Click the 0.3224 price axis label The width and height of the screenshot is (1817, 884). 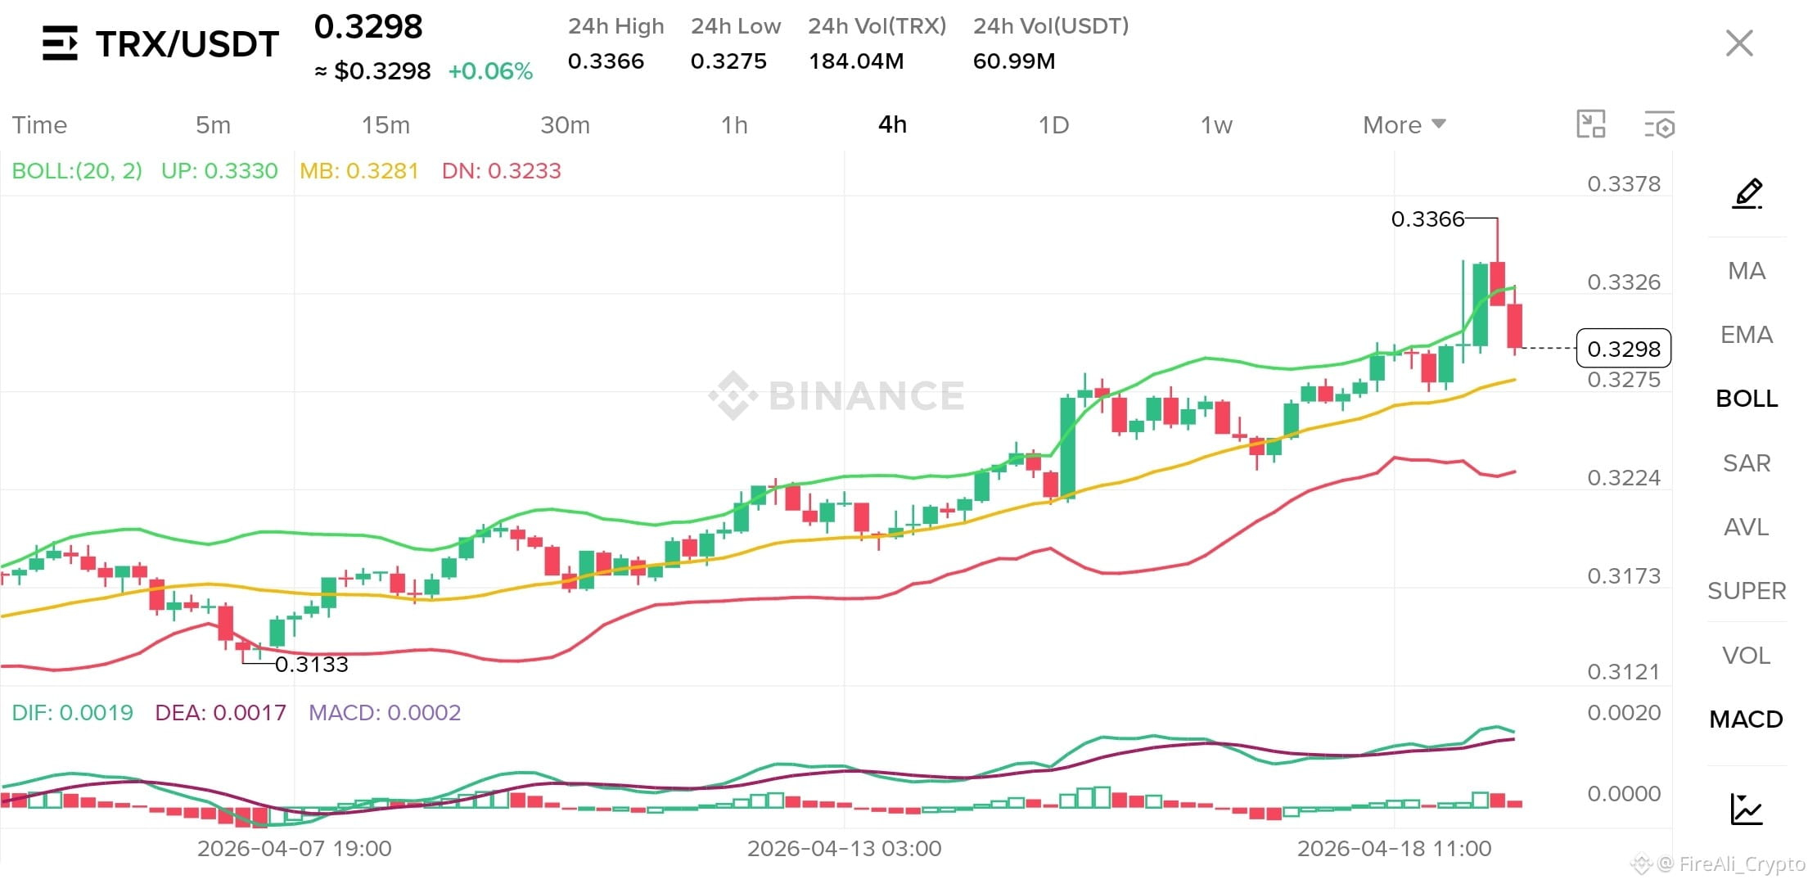(1624, 477)
